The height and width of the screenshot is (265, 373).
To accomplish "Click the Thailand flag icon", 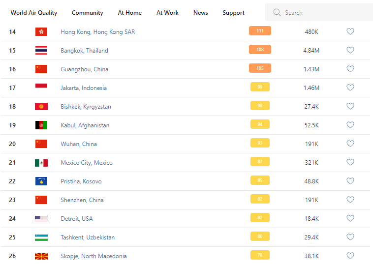I will [x=41, y=50].
